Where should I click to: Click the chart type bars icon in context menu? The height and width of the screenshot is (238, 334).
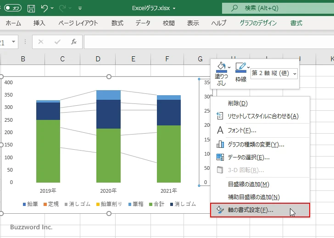point(220,144)
